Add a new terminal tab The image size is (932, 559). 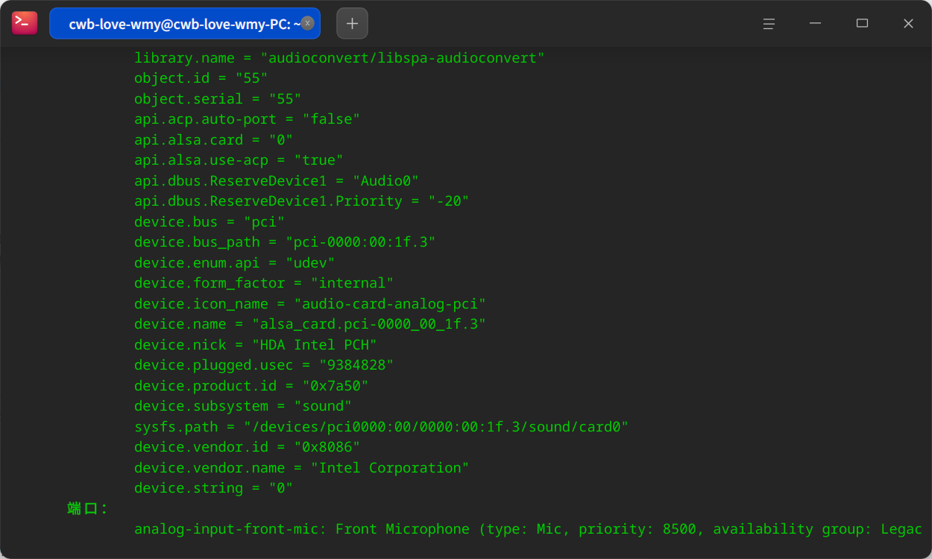click(x=352, y=23)
